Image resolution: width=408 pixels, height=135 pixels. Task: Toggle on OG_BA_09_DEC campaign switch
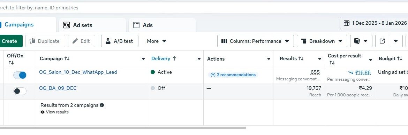(20, 91)
